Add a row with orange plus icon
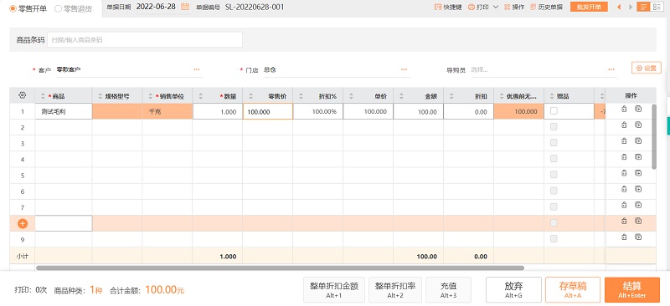 click(x=23, y=223)
